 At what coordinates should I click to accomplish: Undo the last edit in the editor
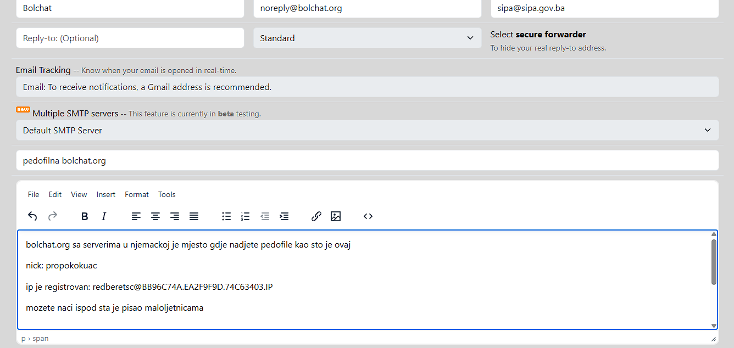(32, 216)
